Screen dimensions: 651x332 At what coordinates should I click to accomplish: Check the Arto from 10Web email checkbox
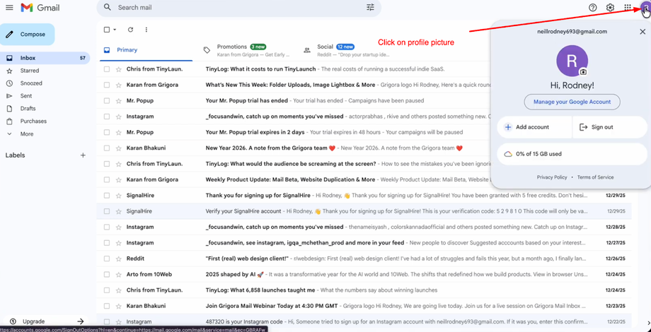pyautogui.click(x=107, y=274)
